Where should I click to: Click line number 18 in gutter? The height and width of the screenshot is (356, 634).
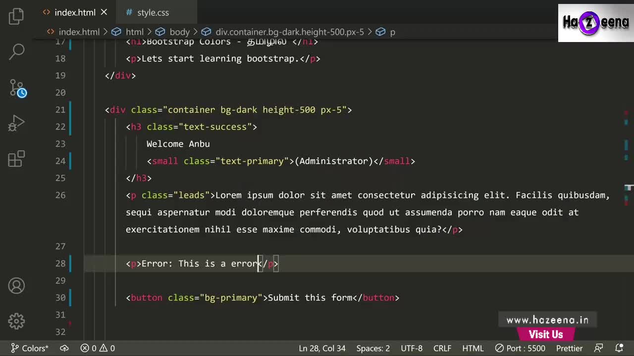tap(60, 59)
